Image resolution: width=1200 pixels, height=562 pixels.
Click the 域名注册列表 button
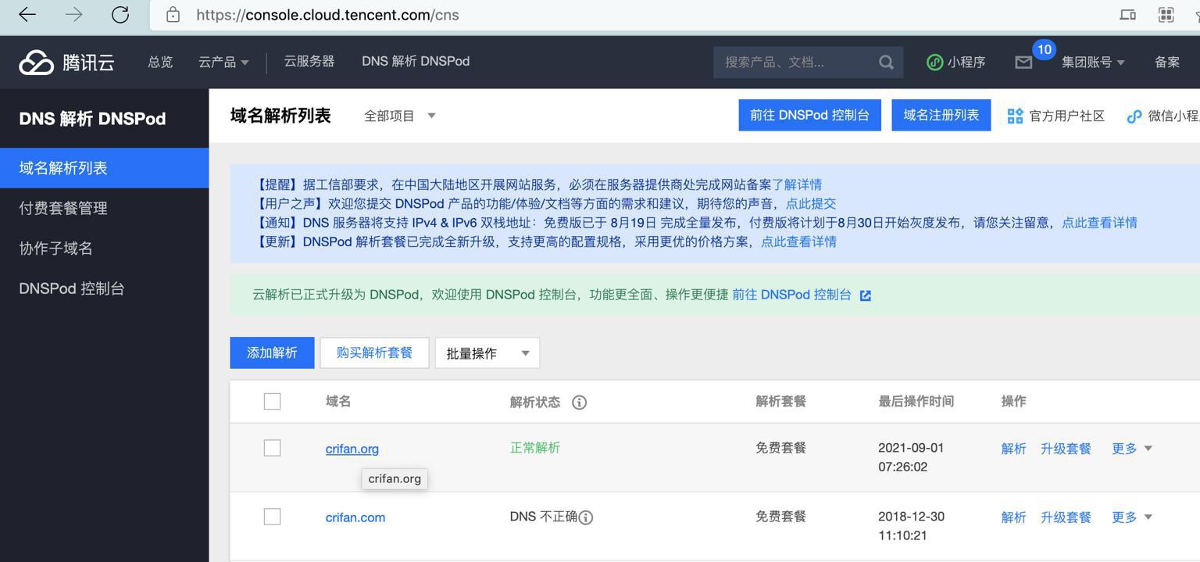[x=941, y=115]
